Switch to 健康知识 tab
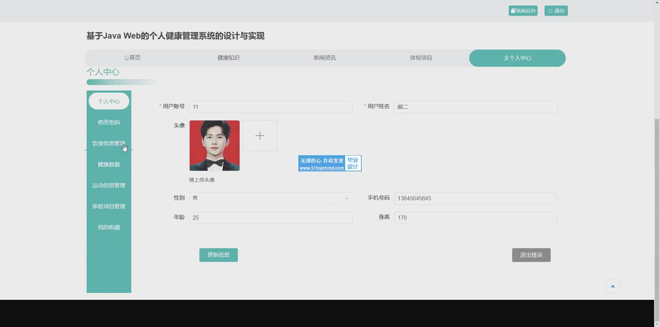This screenshot has width=660, height=327. point(228,58)
